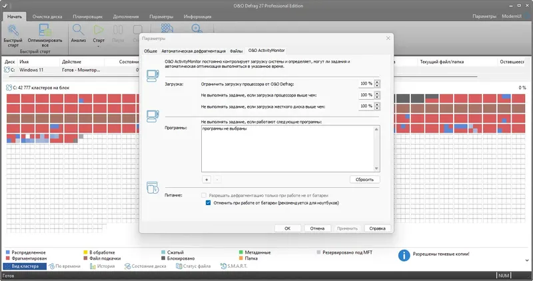The height and width of the screenshot is (281, 533).
Task: Click the Метаданные green legend swatch
Action: [241, 252]
